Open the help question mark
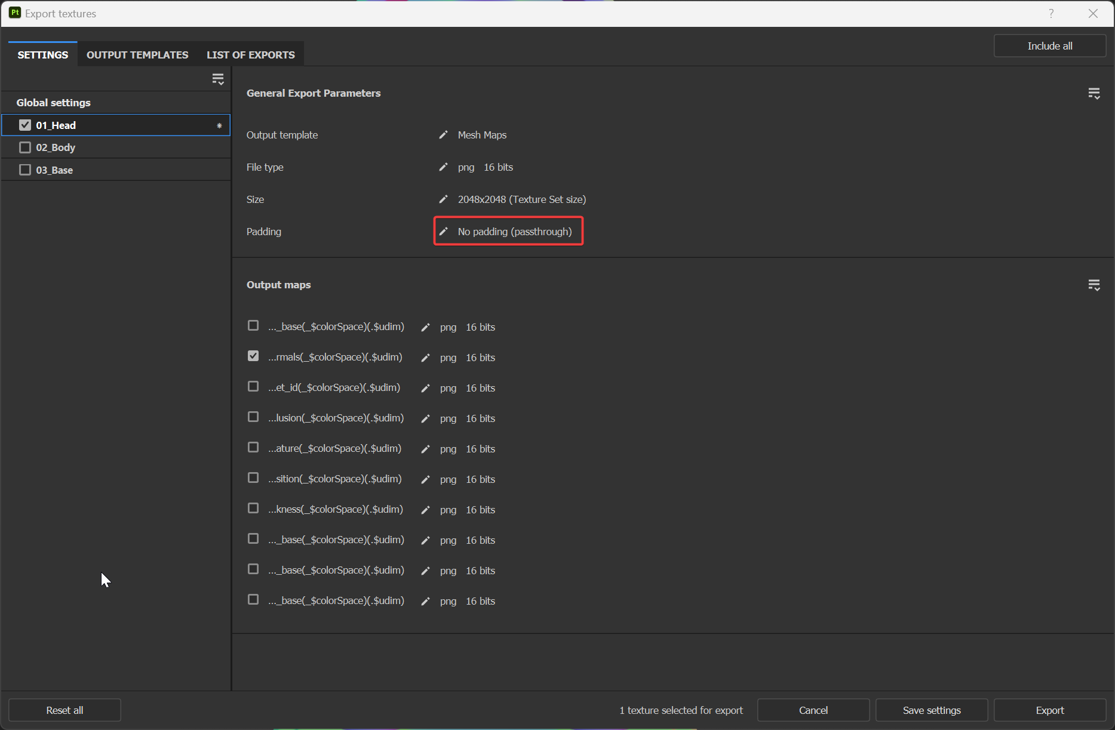The width and height of the screenshot is (1115, 730). pos(1051,13)
